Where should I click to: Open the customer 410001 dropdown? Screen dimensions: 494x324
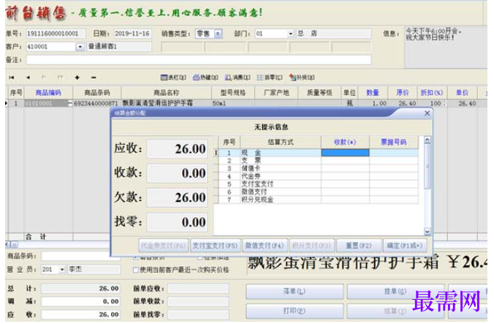(x=80, y=47)
